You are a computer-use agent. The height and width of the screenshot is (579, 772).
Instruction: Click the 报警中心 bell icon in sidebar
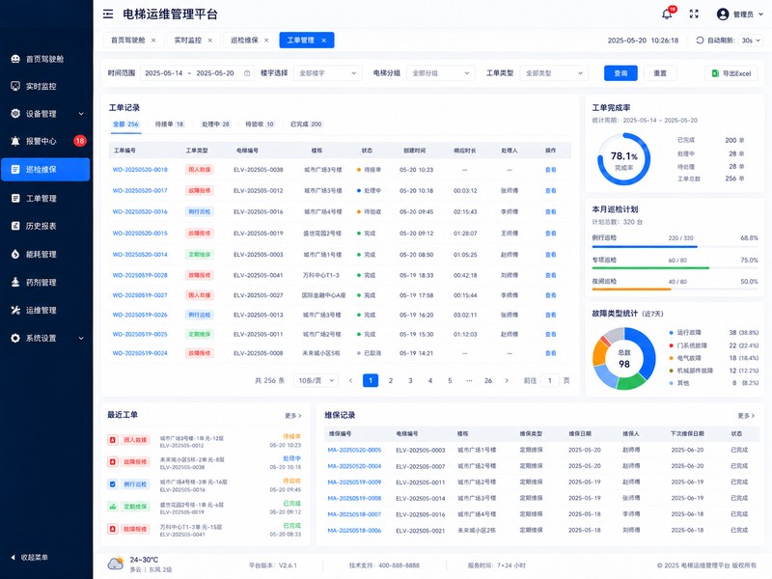point(15,141)
